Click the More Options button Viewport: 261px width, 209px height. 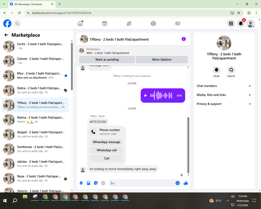click(x=162, y=60)
